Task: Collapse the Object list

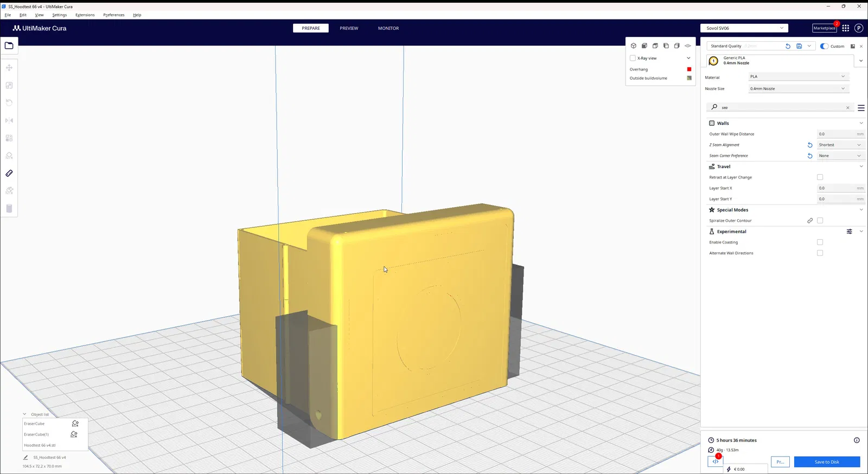Action: 24,414
